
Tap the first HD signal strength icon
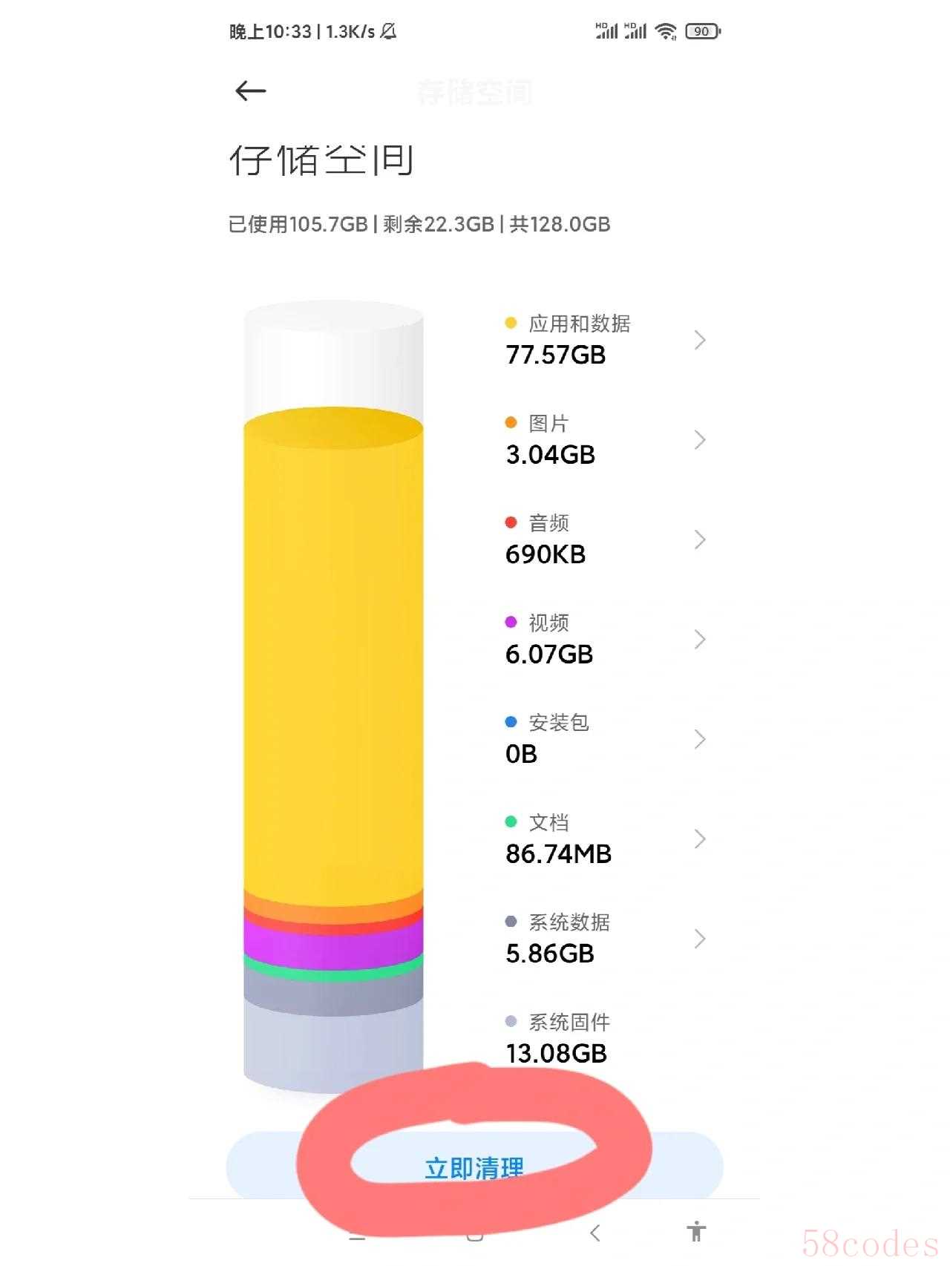[606, 31]
